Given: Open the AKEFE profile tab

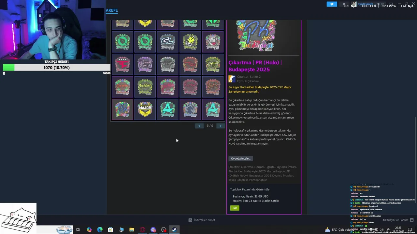Looking at the screenshot, I should [x=112, y=10].
